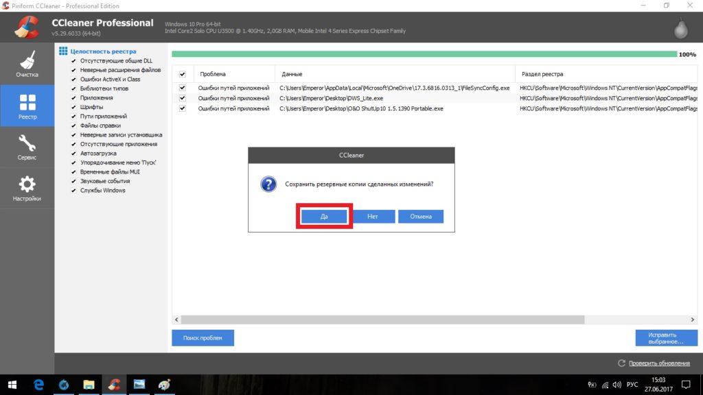Viewport: 703px width, 395px height.
Task: Click the Да button in the dialog
Action: [324, 216]
